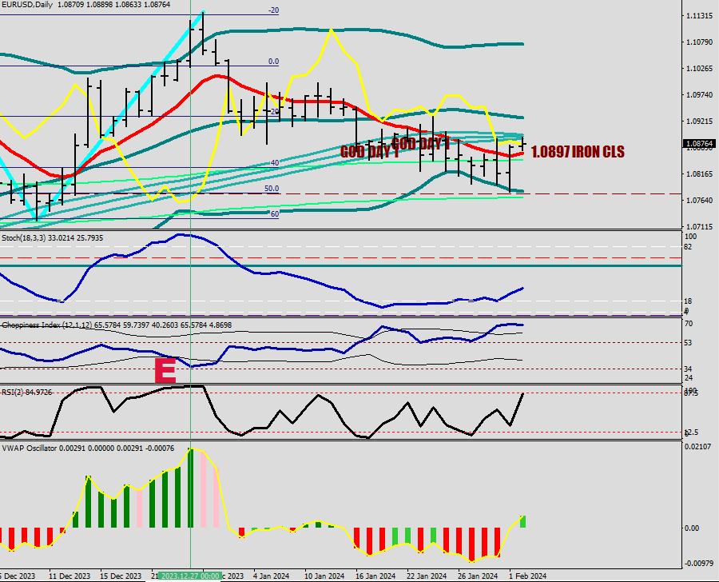Image resolution: width=719 pixels, height=582 pixels.
Task: Click the 50.0 Fibonacci level label
Action: click(272, 189)
